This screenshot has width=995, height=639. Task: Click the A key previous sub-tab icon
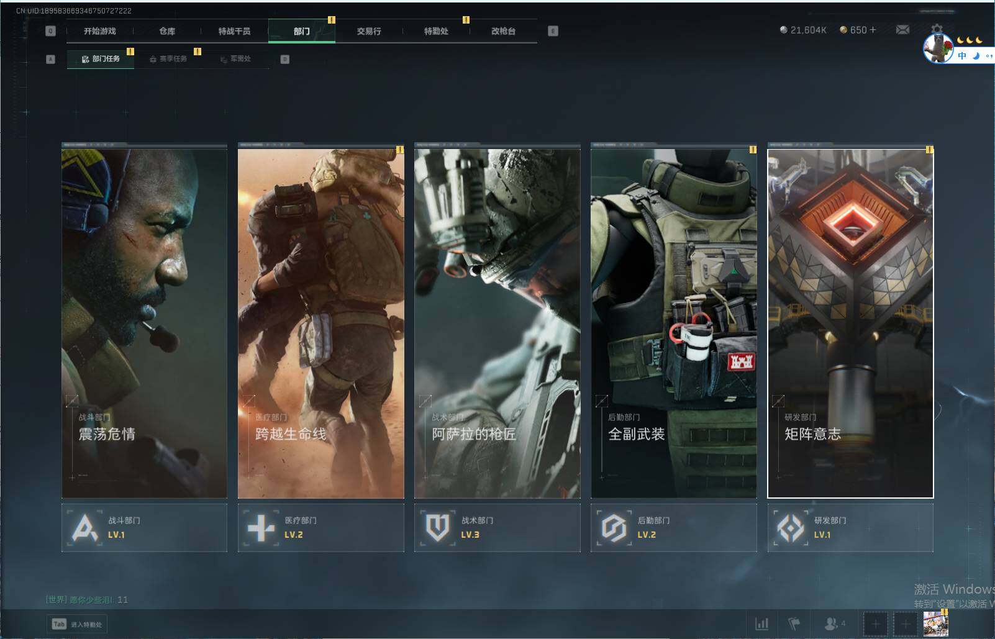pyautogui.click(x=51, y=60)
